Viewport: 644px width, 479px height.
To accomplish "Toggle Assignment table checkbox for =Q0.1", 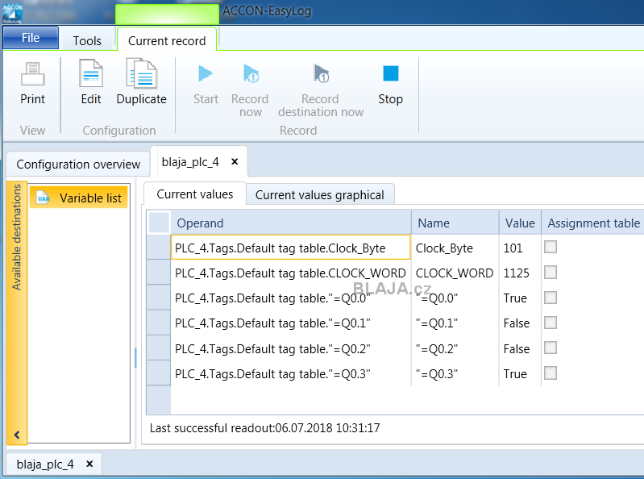I will [x=551, y=323].
